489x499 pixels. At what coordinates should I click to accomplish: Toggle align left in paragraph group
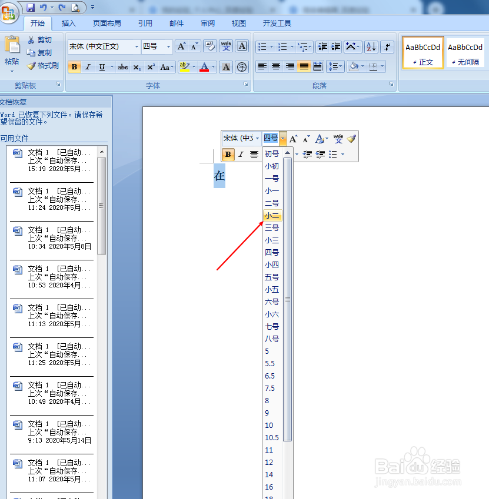tap(262, 67)
